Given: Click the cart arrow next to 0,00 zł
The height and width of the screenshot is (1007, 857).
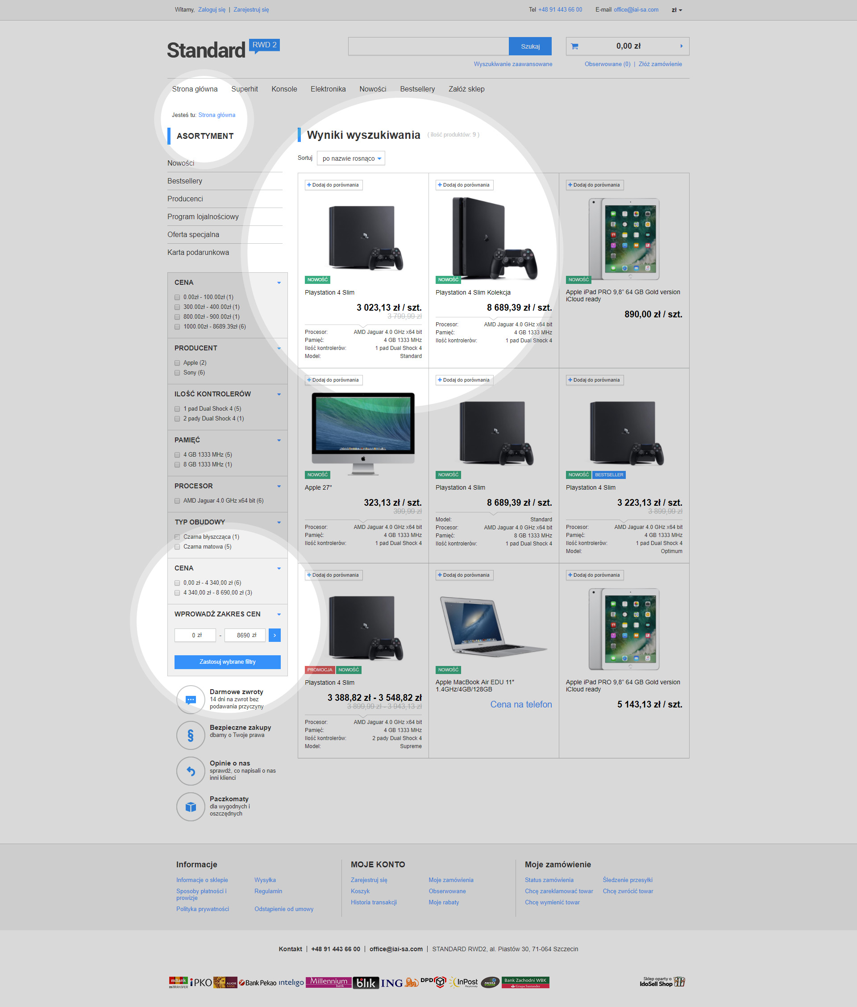Looking at the screenshot, I should coord(681,46).
